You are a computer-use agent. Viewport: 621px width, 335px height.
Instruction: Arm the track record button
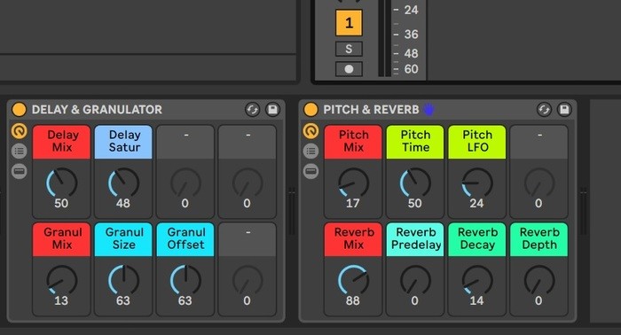349,69
